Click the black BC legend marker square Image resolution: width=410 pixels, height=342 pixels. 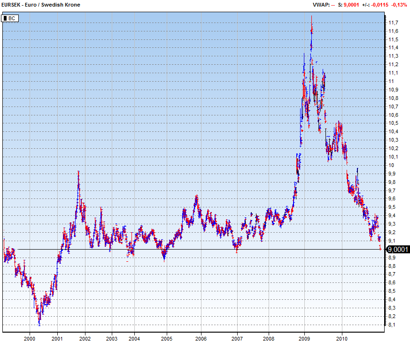pos(6,18)
